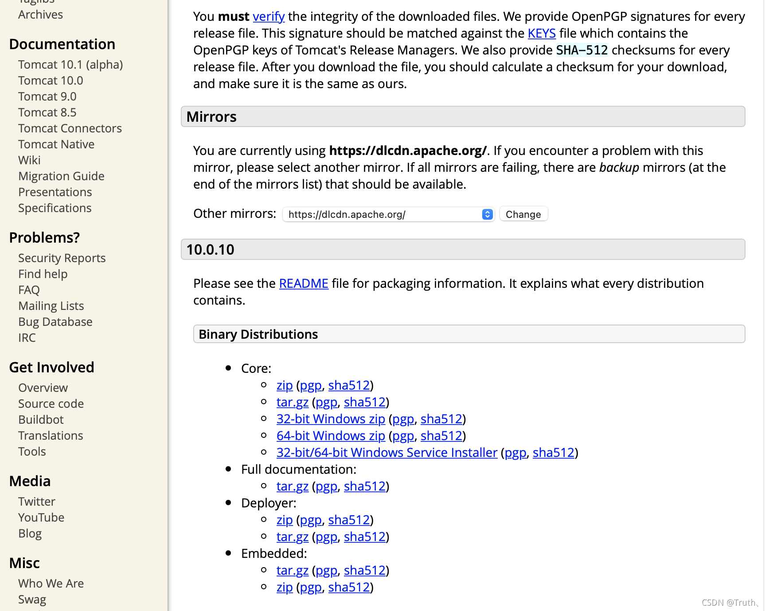Open pgp for 64-bit Windows zip

click(403, 436)
